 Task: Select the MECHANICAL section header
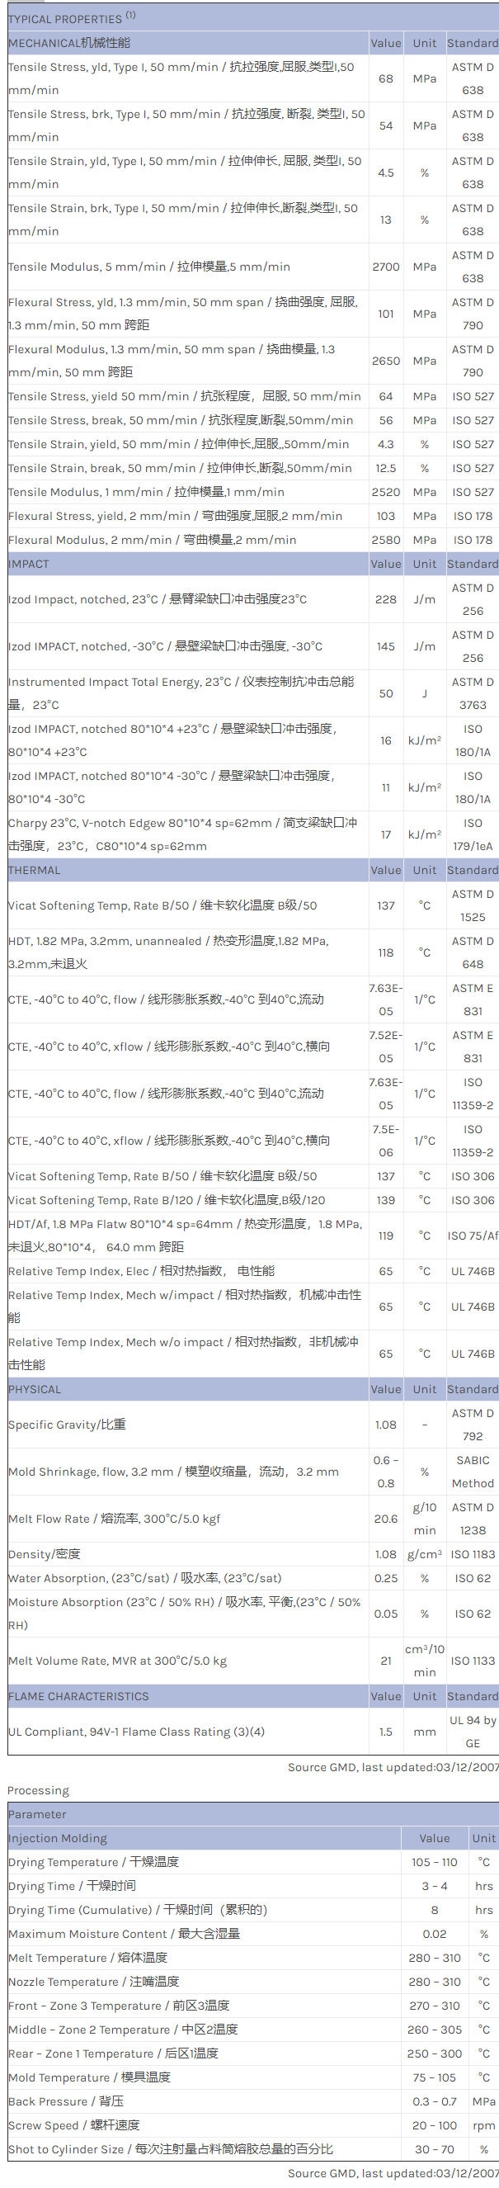point(69,42)
